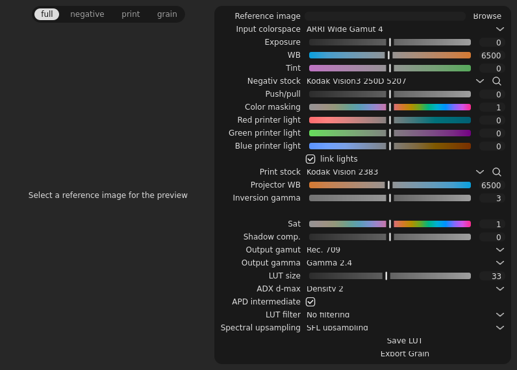This screenshot has height=370, width=517.
Task: Click the Projector WB value field
Action: coord(491,185)
